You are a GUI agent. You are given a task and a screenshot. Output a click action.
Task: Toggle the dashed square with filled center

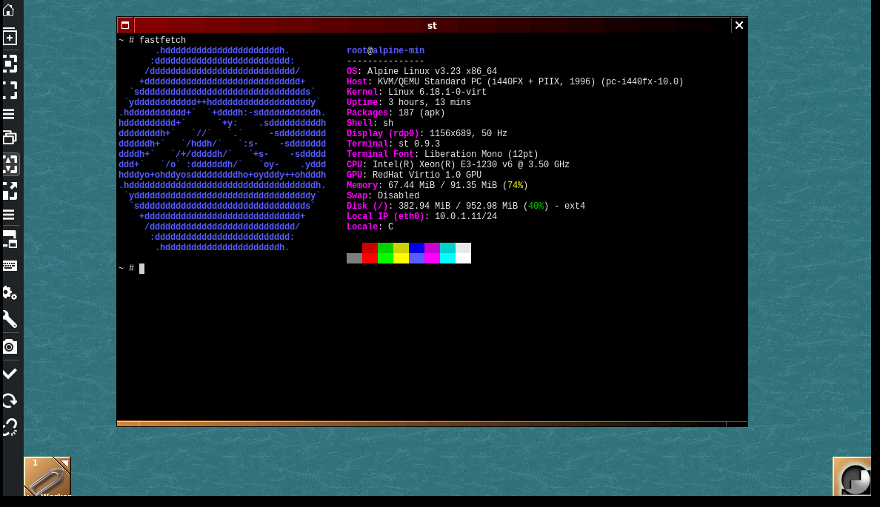pyautogui.click(x=10, y=64)
